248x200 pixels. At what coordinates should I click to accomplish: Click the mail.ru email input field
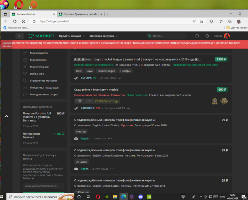coord(43,186)
